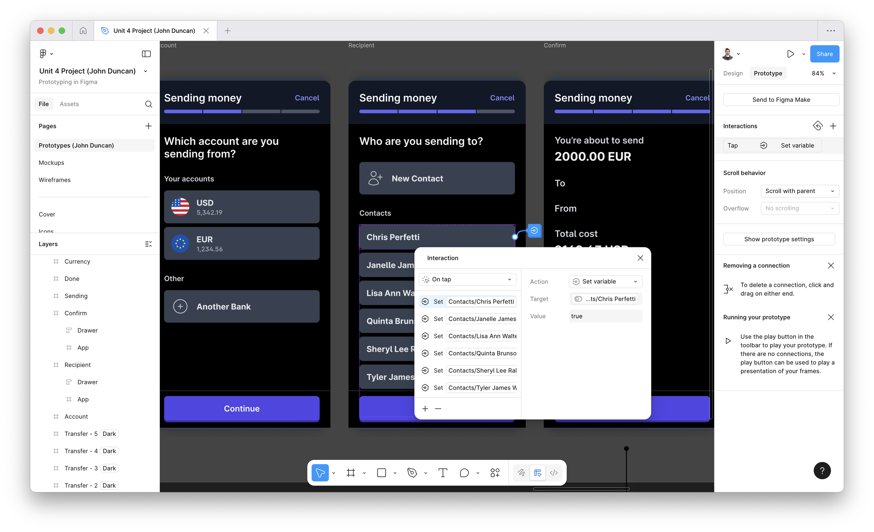
Task: Click the Value field containing true
Action: coord(605,316)
